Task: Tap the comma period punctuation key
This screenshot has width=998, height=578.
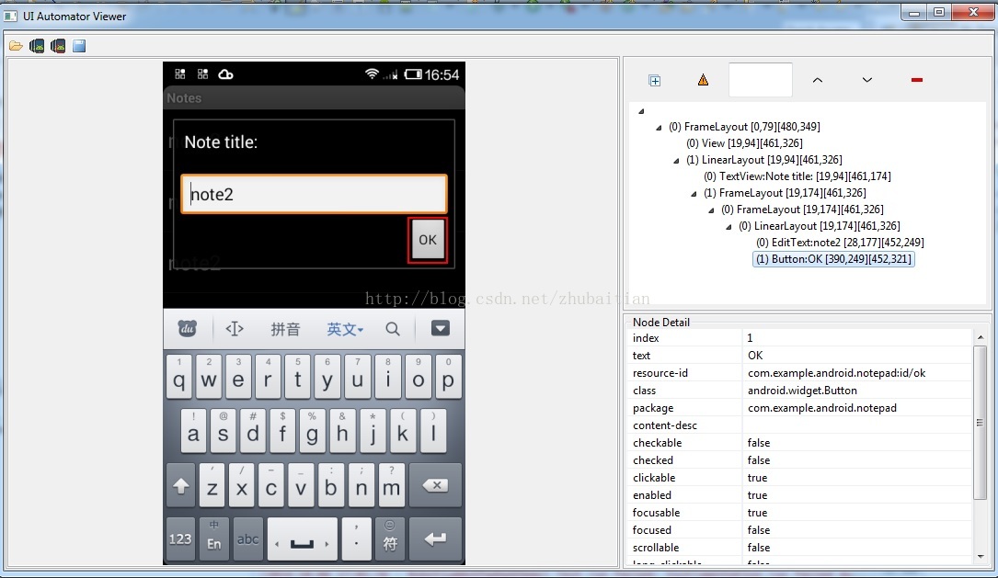Action: 357,538
